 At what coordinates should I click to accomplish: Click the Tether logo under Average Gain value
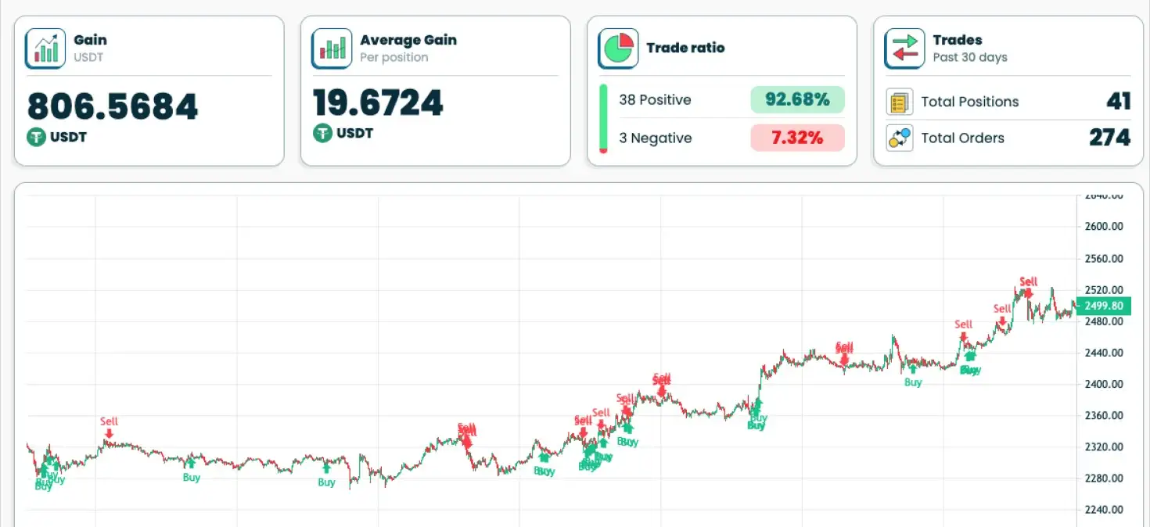click(x=323, y=133)
